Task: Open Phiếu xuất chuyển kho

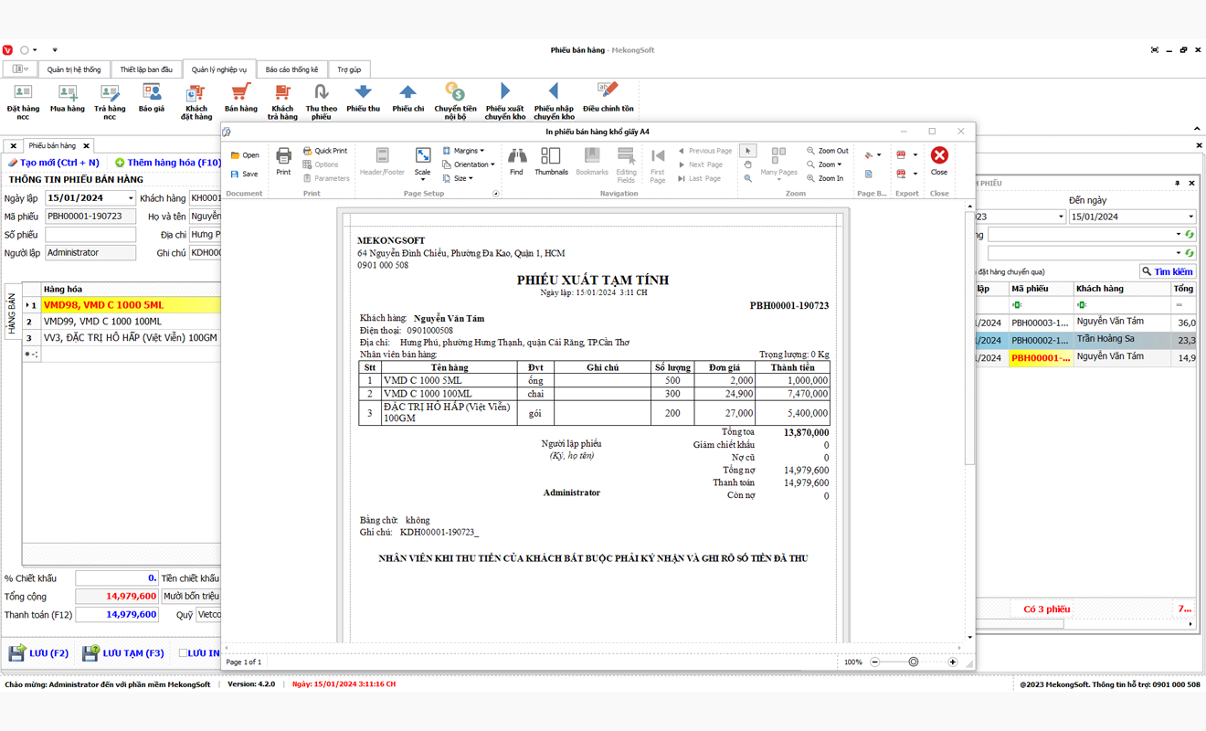Action: (504, 101)
